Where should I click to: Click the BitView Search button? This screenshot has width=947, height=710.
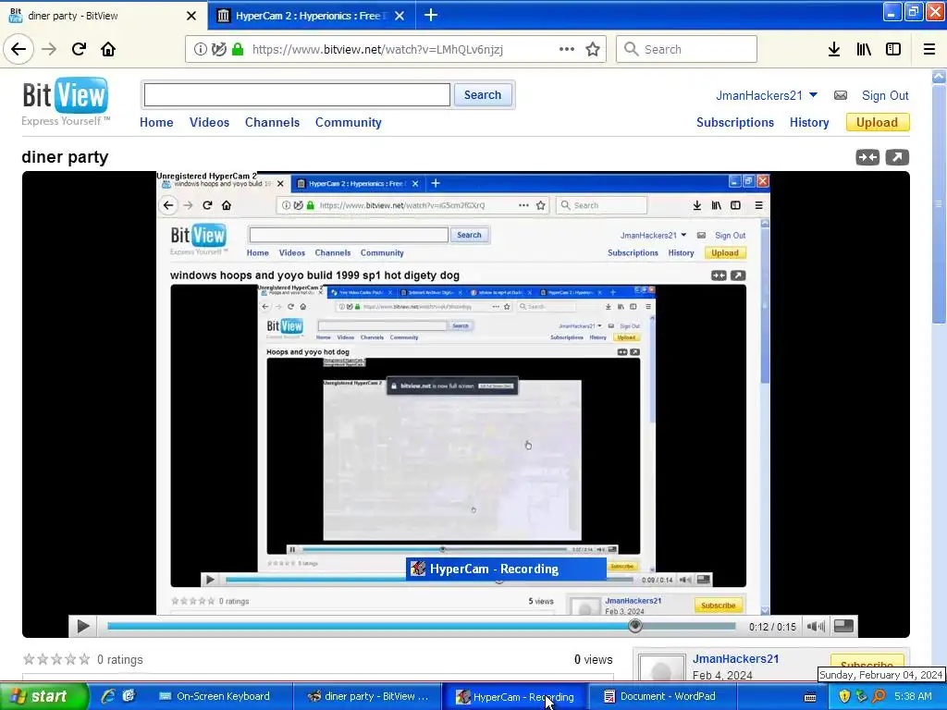coord(483,95)
